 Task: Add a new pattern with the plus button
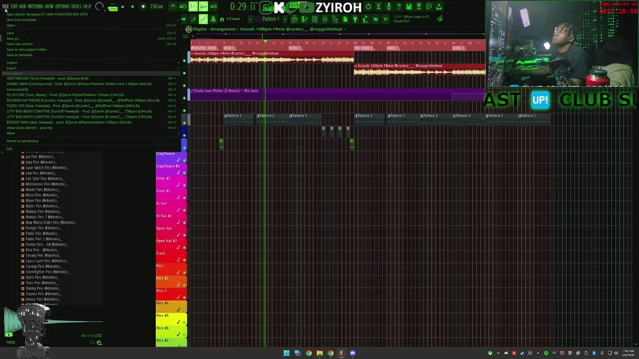(285, 19)
